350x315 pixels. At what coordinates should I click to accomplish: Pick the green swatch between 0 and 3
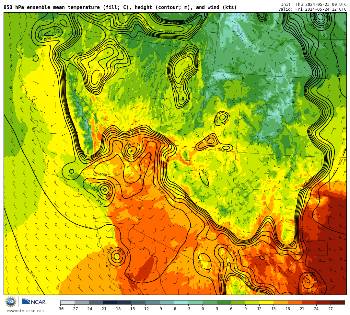coord(210,302)
